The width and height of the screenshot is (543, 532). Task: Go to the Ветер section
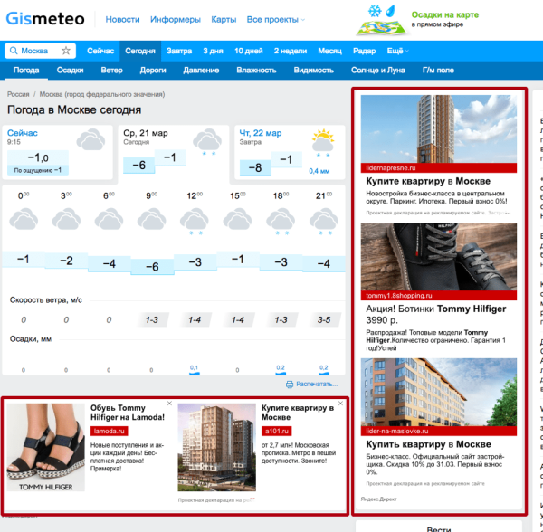tap(112, 70)
